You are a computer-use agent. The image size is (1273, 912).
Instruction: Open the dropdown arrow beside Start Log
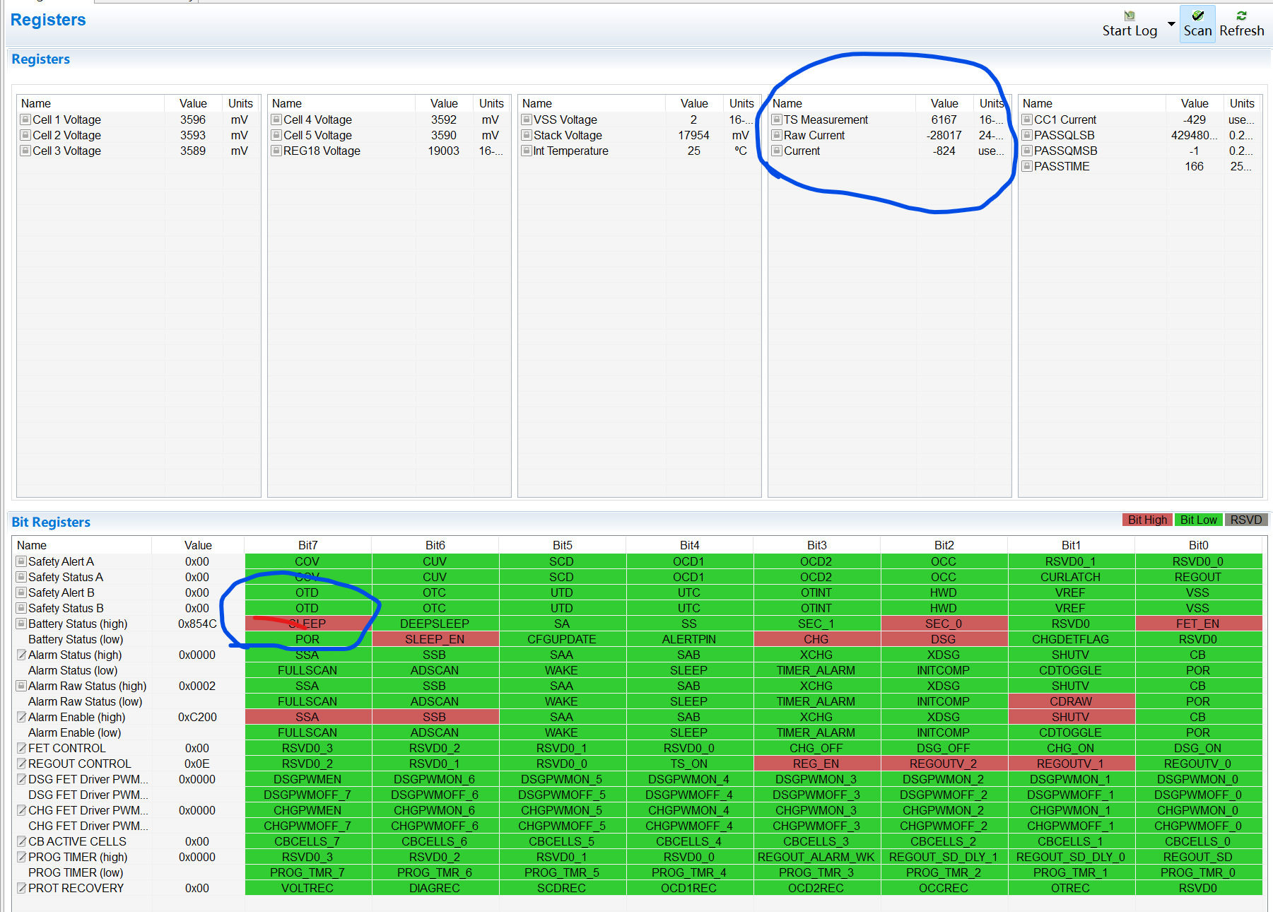pyautogui.click(x=1171, y=24)
